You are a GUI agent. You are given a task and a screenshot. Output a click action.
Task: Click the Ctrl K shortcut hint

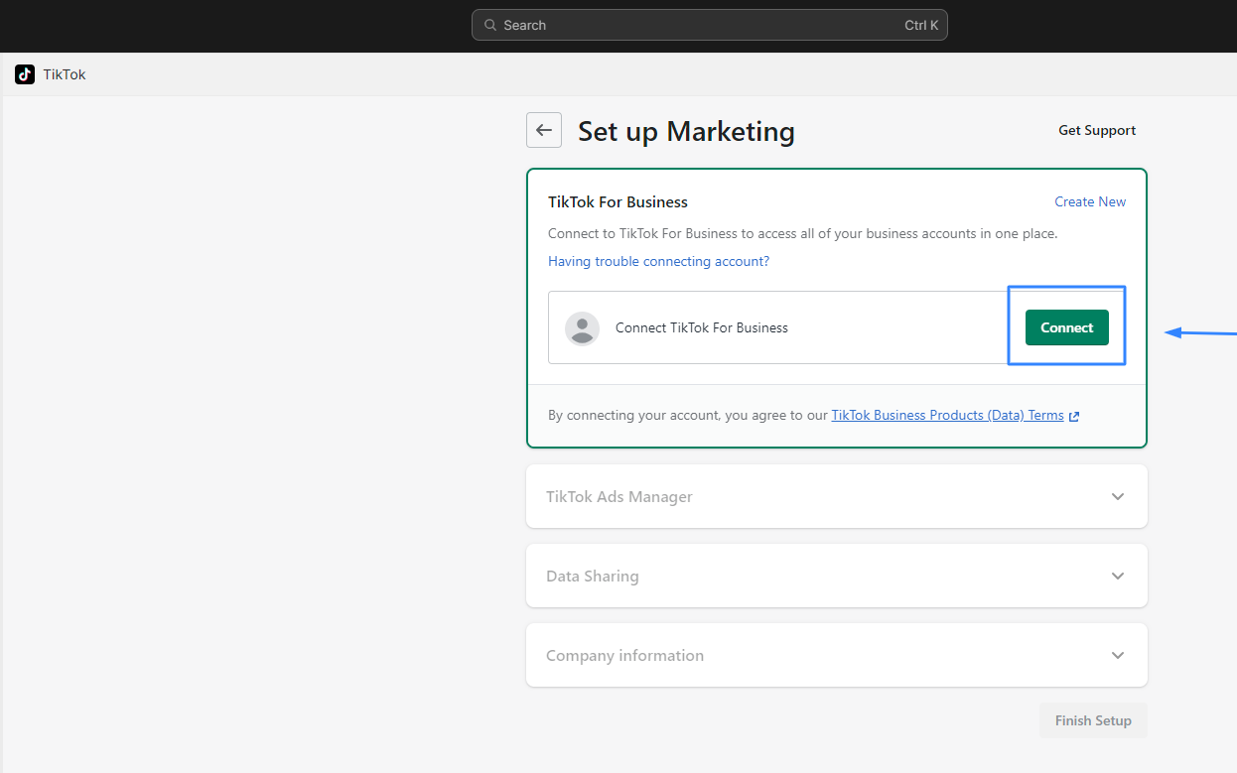[x=921, y=25]
